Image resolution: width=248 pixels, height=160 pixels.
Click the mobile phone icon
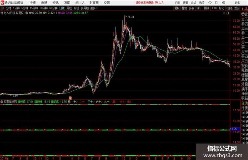216,3
